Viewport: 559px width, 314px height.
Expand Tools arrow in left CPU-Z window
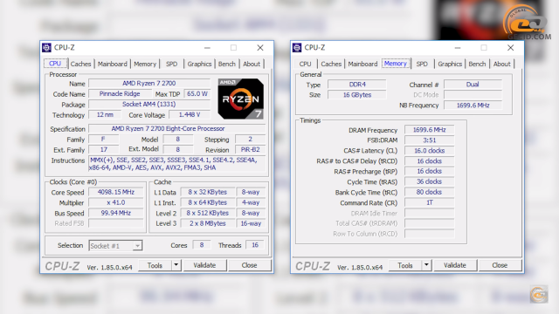click(x=176, y=265)
